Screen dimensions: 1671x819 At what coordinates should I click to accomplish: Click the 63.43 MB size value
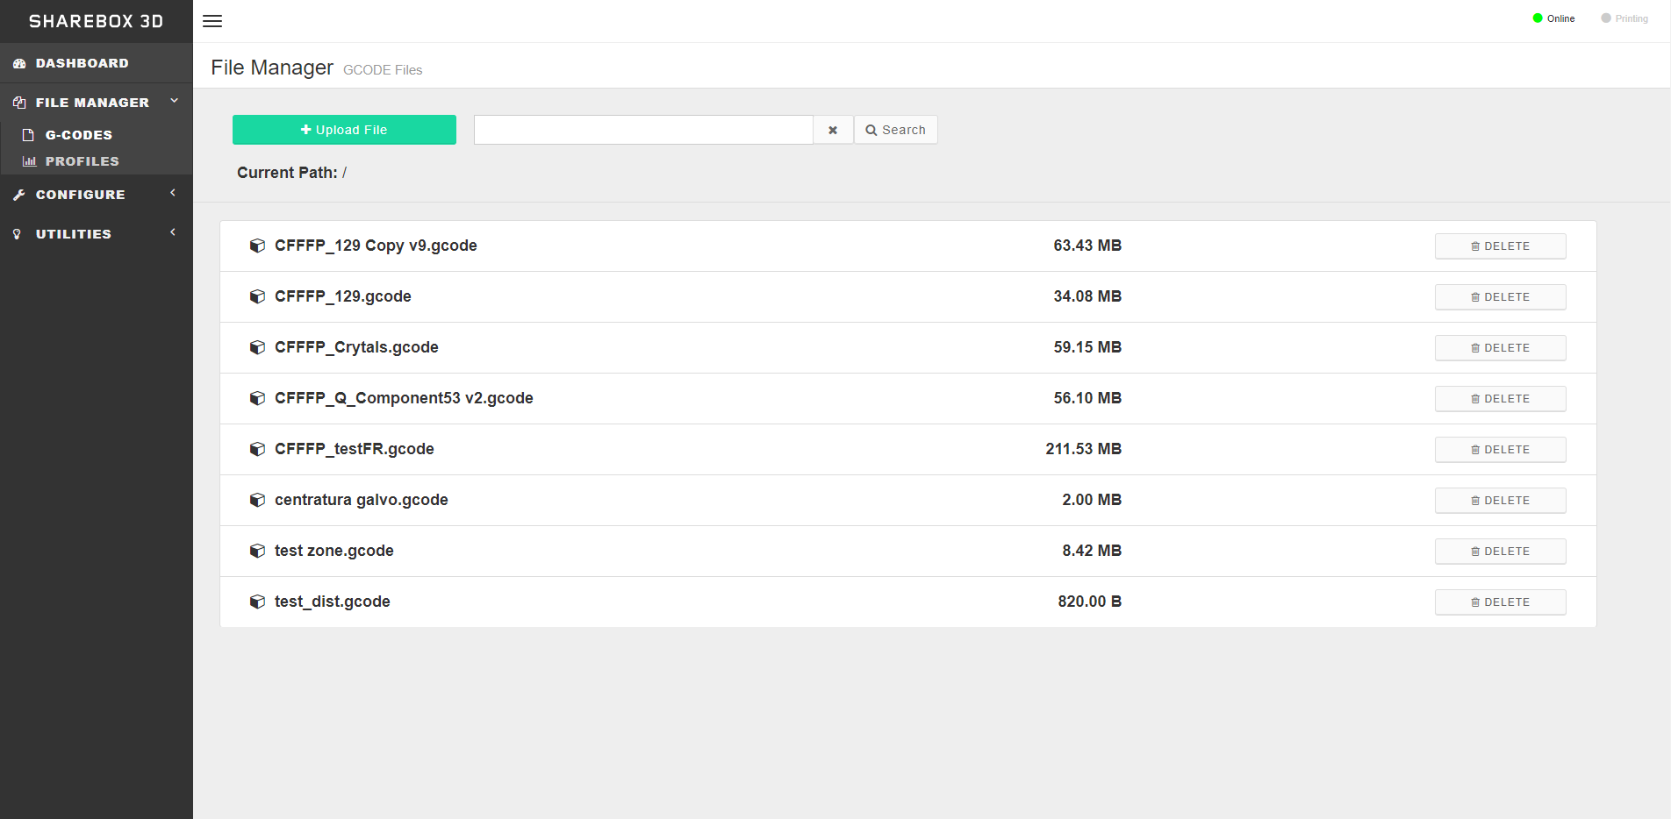click(x=1087, y=246)
